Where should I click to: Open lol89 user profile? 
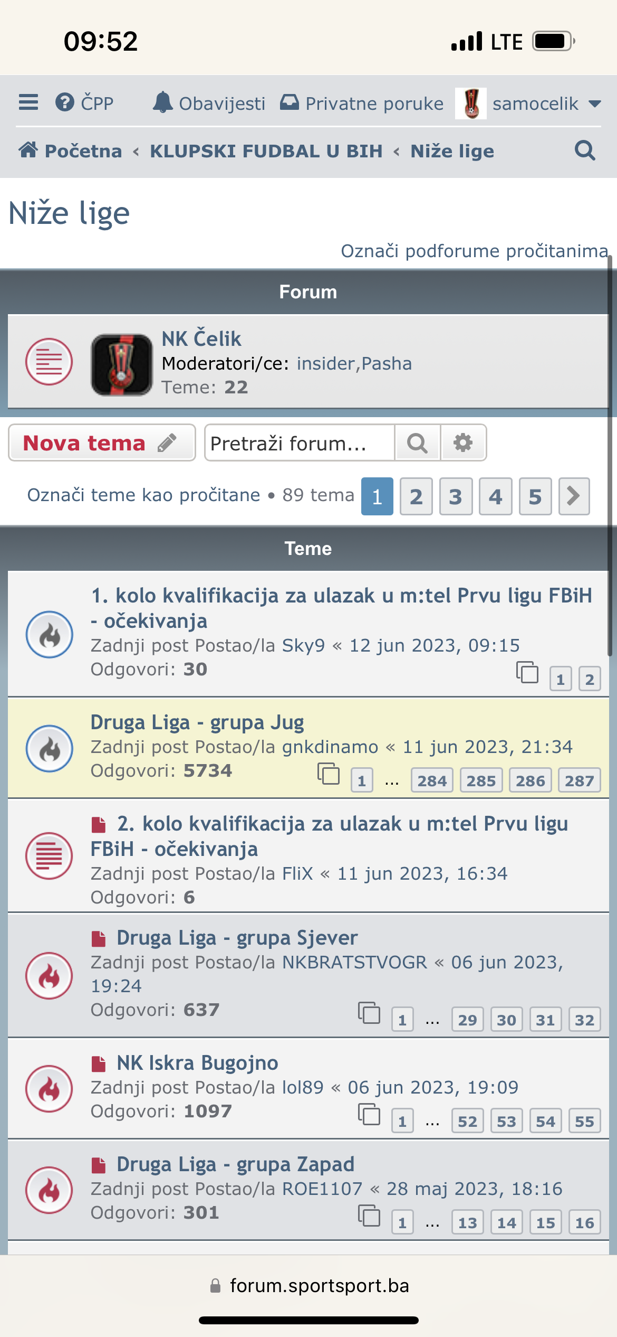click(x=303, y=1087)
